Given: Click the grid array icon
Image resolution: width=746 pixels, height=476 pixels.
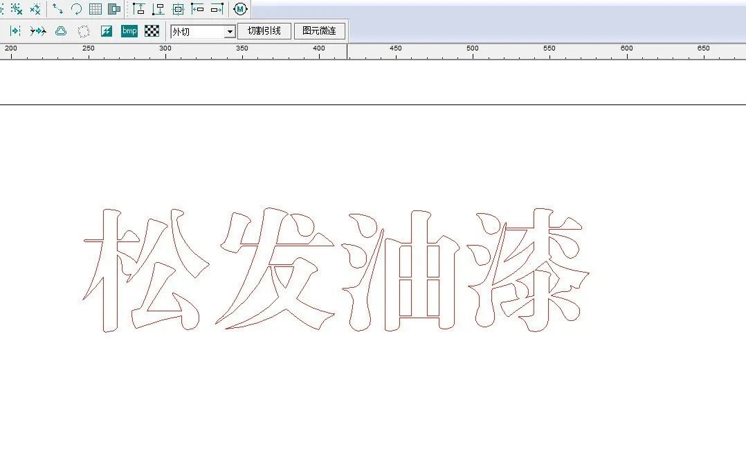Looking at the screenshot, I should [x=95, y=9].
